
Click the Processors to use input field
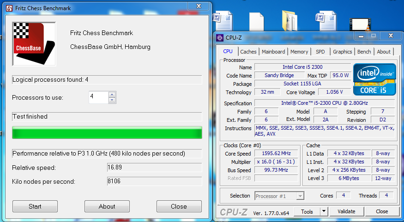(x=98, y=97)
